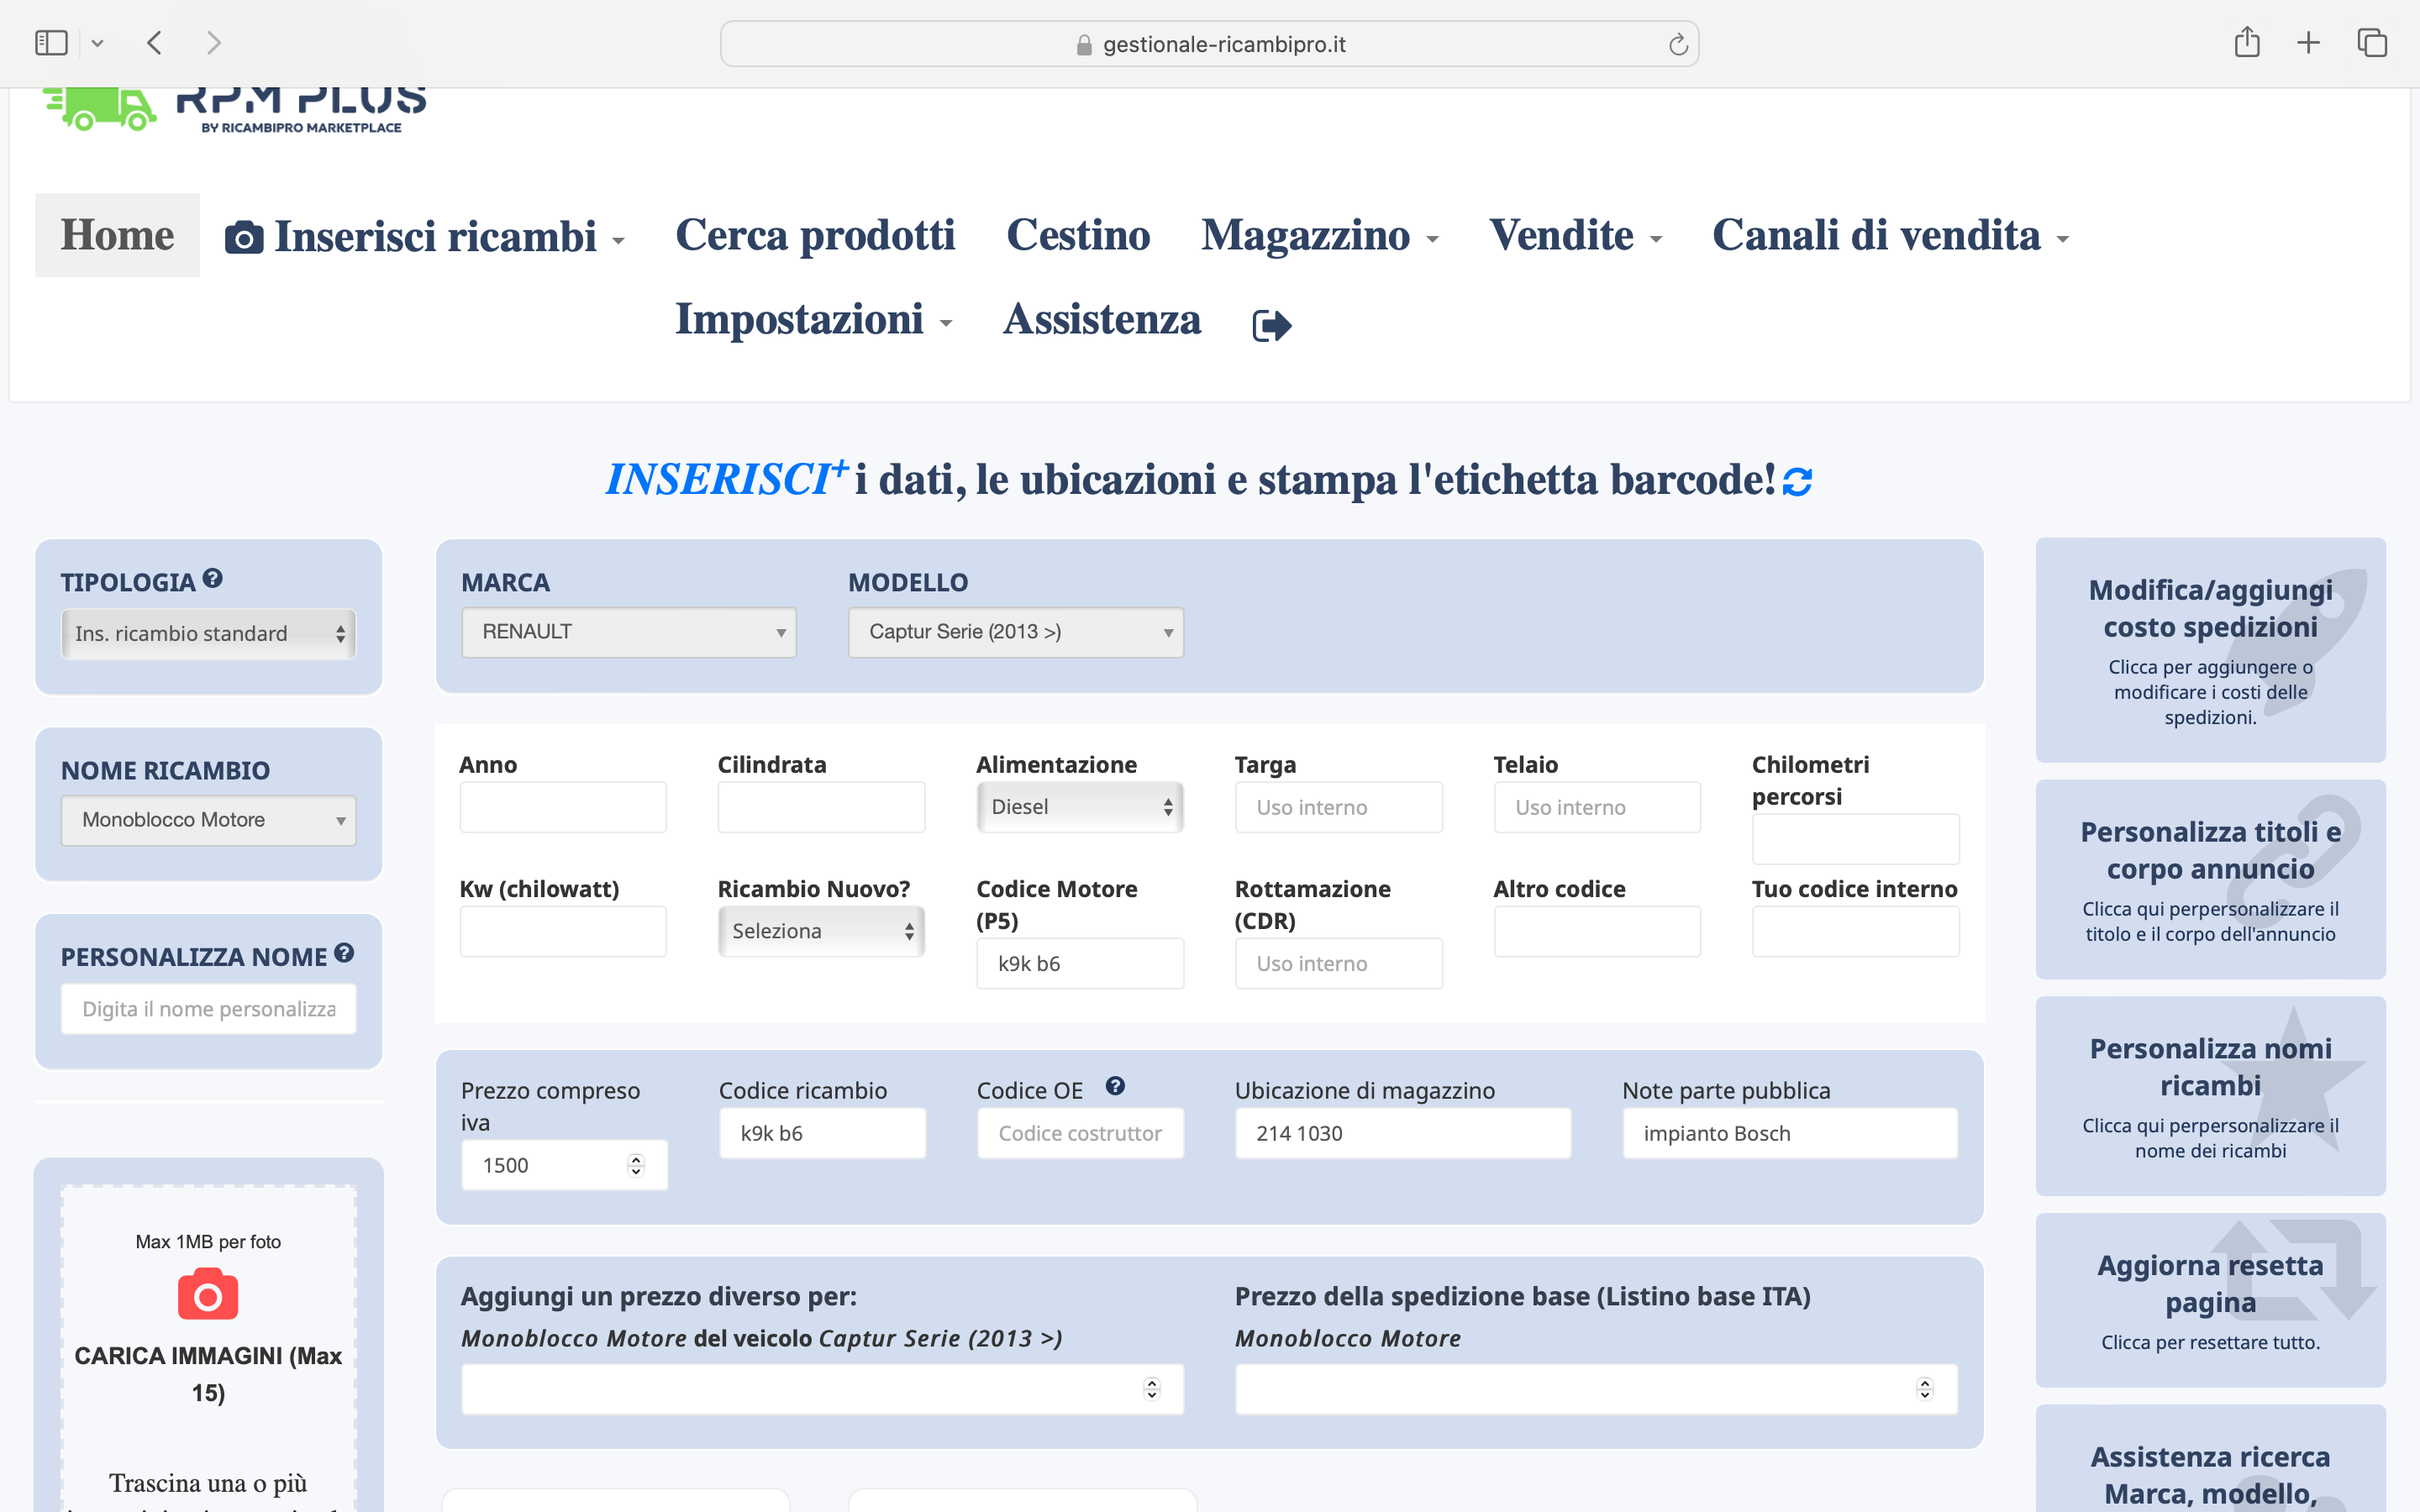The image size is (2420, 1512).
Task: Click the logout arrow icon in navigation
Action: coord(1272,324)
